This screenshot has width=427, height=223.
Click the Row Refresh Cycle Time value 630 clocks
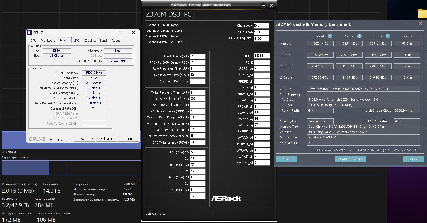click(94, 103)
